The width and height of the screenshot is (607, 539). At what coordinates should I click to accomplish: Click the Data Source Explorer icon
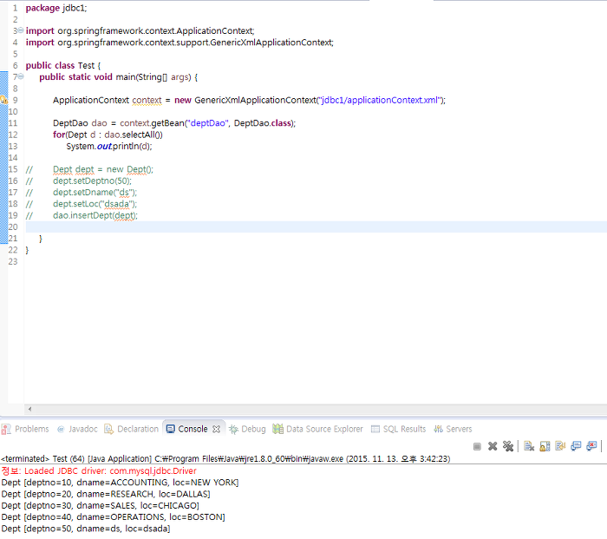278,429
